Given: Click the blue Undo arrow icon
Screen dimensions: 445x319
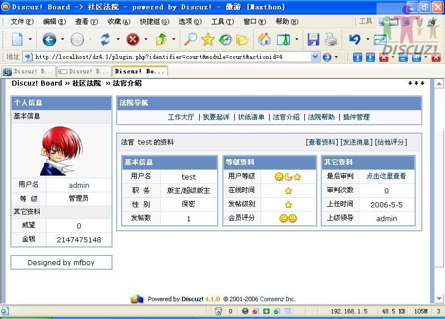Looking at the screenshot, I should [x=355, y=39].
